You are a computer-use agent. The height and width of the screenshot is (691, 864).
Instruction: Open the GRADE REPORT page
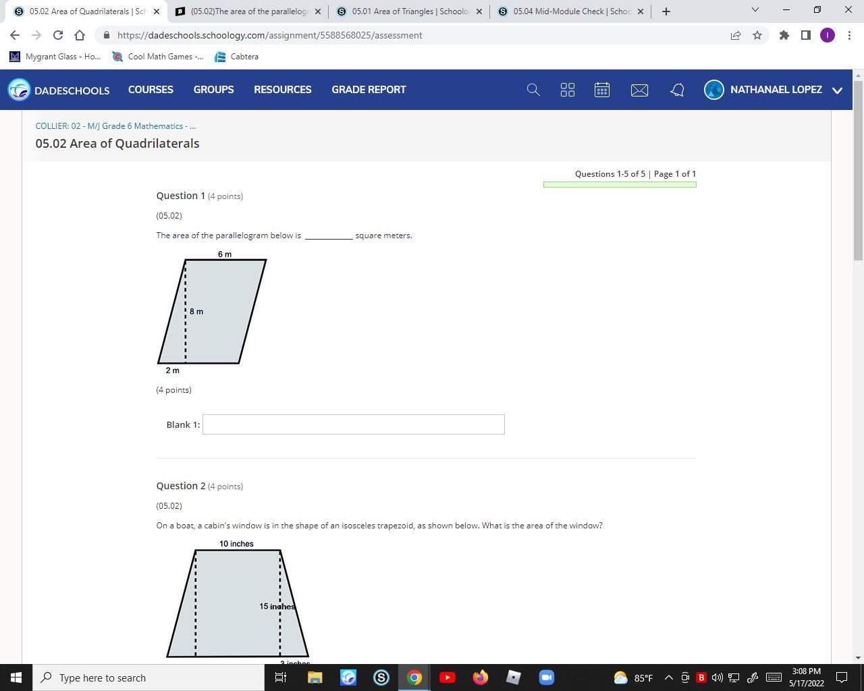click(369, 90)
